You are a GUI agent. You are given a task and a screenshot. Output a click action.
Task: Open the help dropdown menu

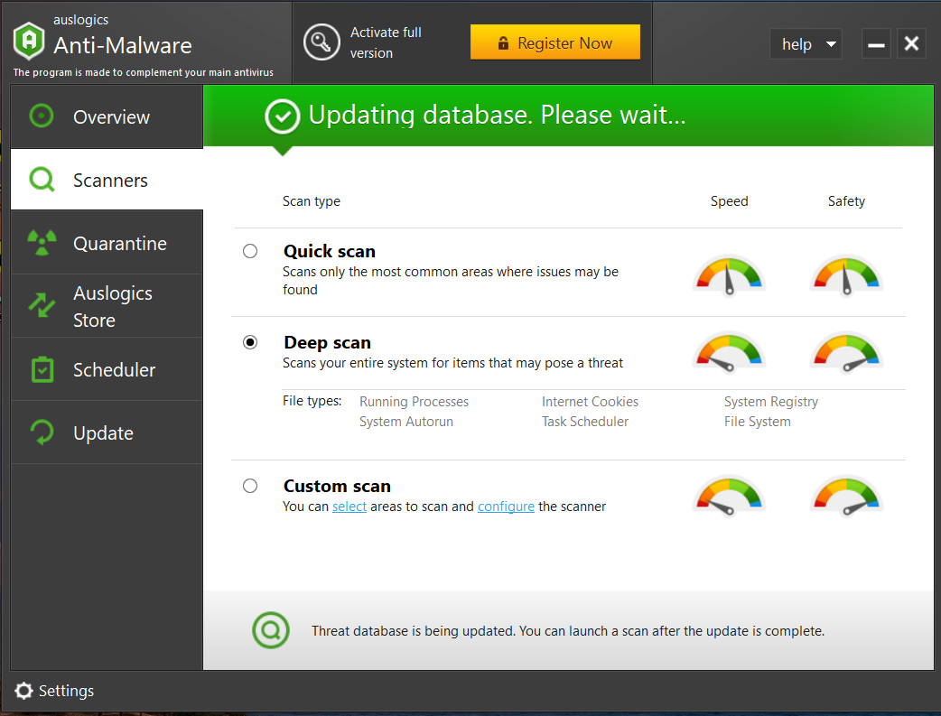pyautogui.click(x=806, y=44)
